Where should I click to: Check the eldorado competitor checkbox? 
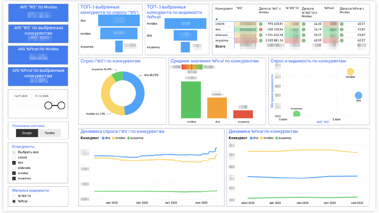(x=14, y=168)
